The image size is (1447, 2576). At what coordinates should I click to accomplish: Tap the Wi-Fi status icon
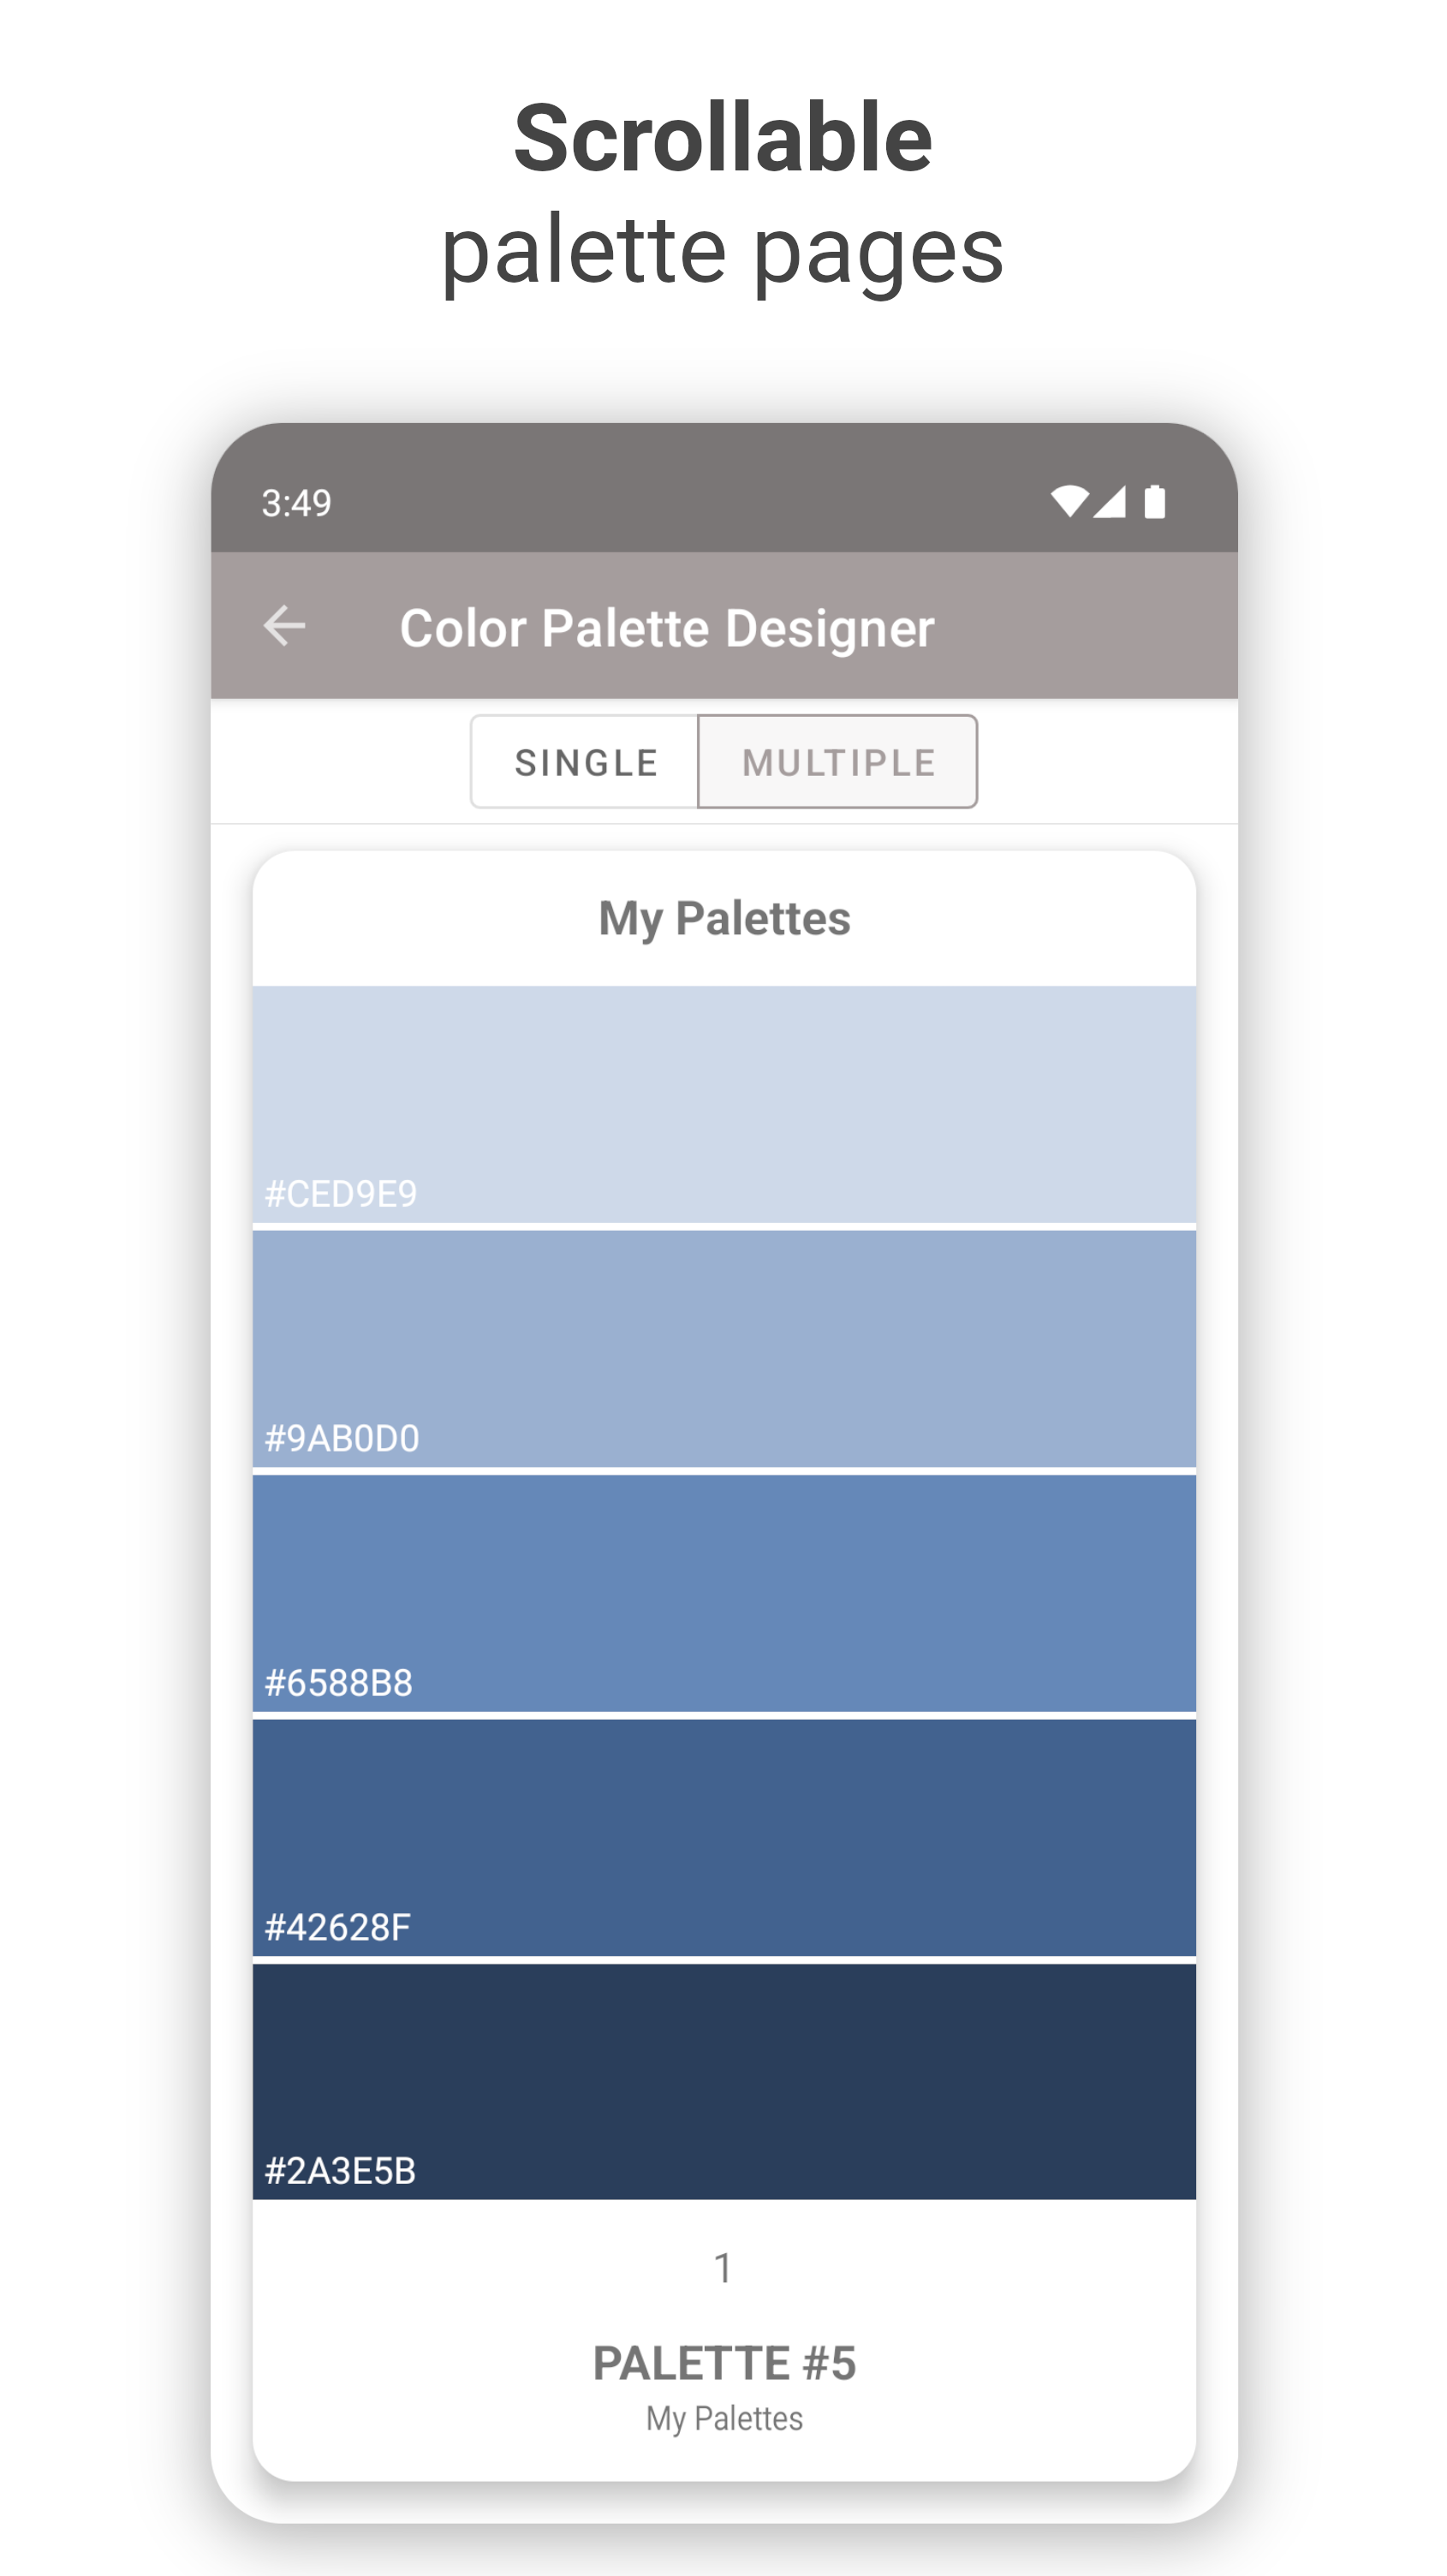[1069, 502]
